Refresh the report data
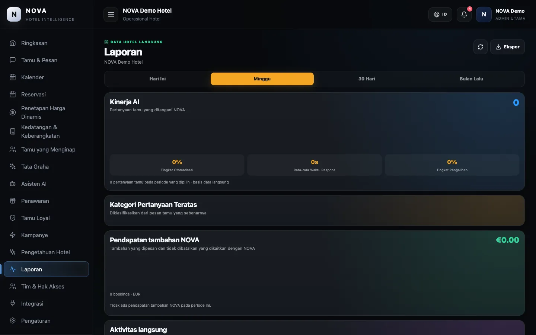The image size is (536, 335). pyautogui.click(x=481, y=47)
